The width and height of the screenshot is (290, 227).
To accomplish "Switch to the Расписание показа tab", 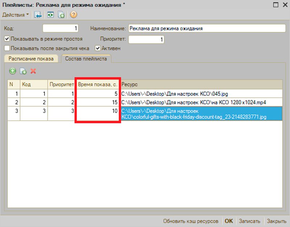I will tap(31, 59).
